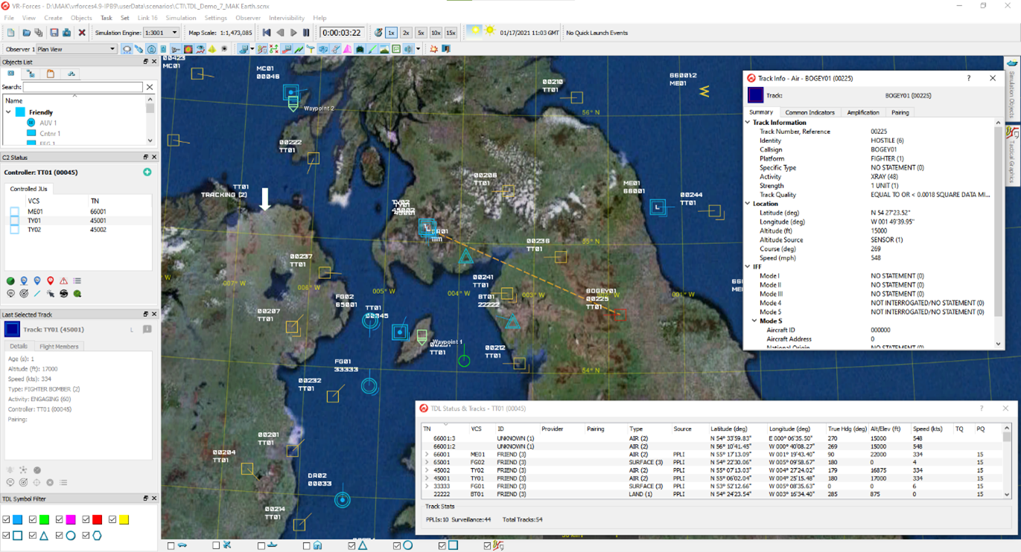Toggle the checkbox for ME01 controlled JU
This screenshot has height=552, width=1021.
tap(14, 212)
